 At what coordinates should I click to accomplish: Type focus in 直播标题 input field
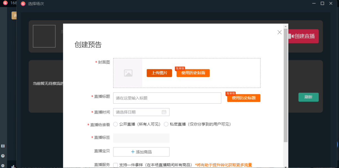click(167, 98)
